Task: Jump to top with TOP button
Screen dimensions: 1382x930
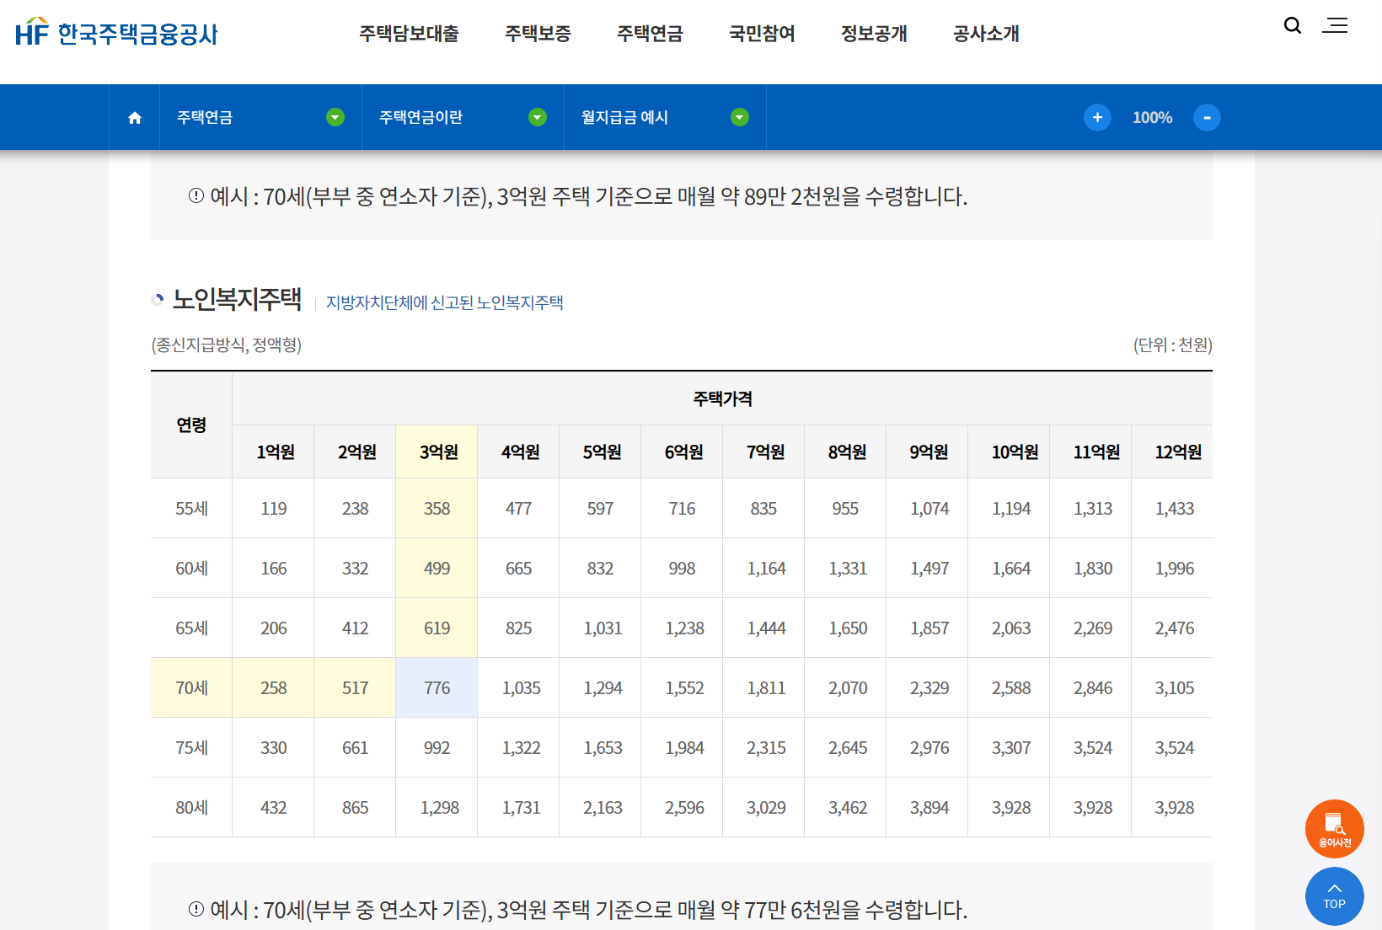Action: pyautogui.click(x=1335, y=896)
